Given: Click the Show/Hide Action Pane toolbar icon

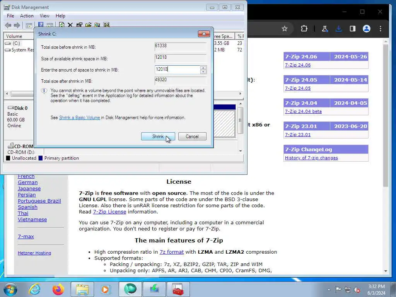Looking at the screenshot, I should click(x=50, y=25).
